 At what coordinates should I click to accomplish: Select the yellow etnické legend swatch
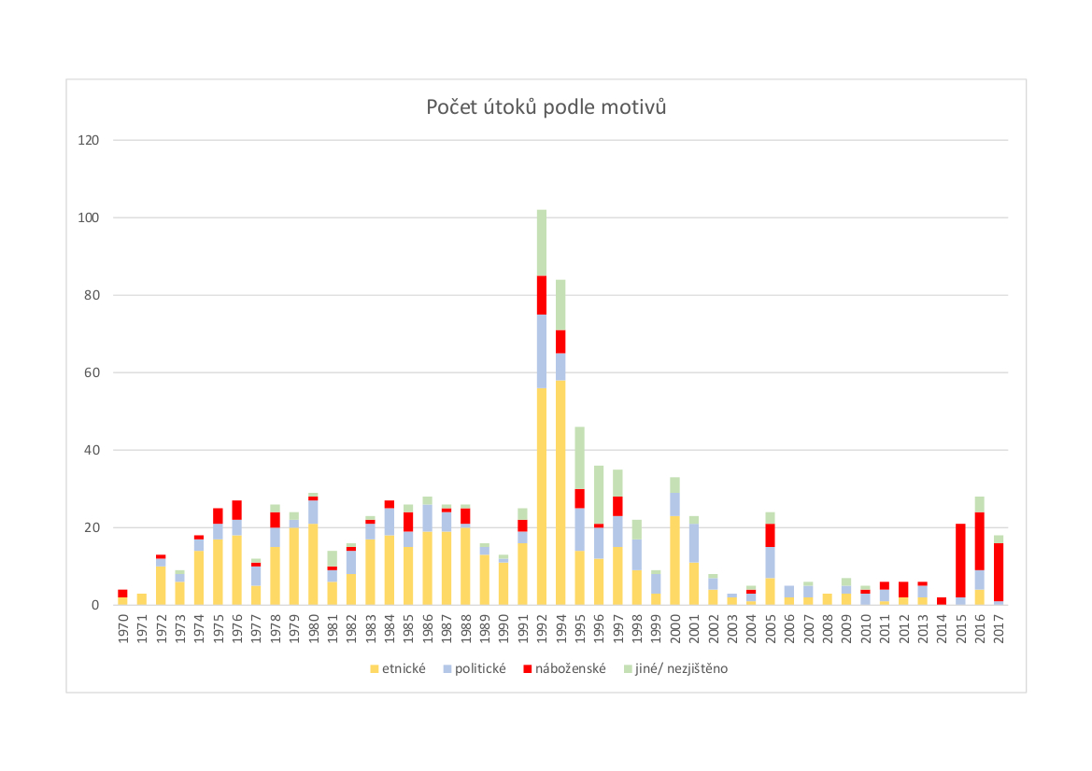click(x=374, y=668)
